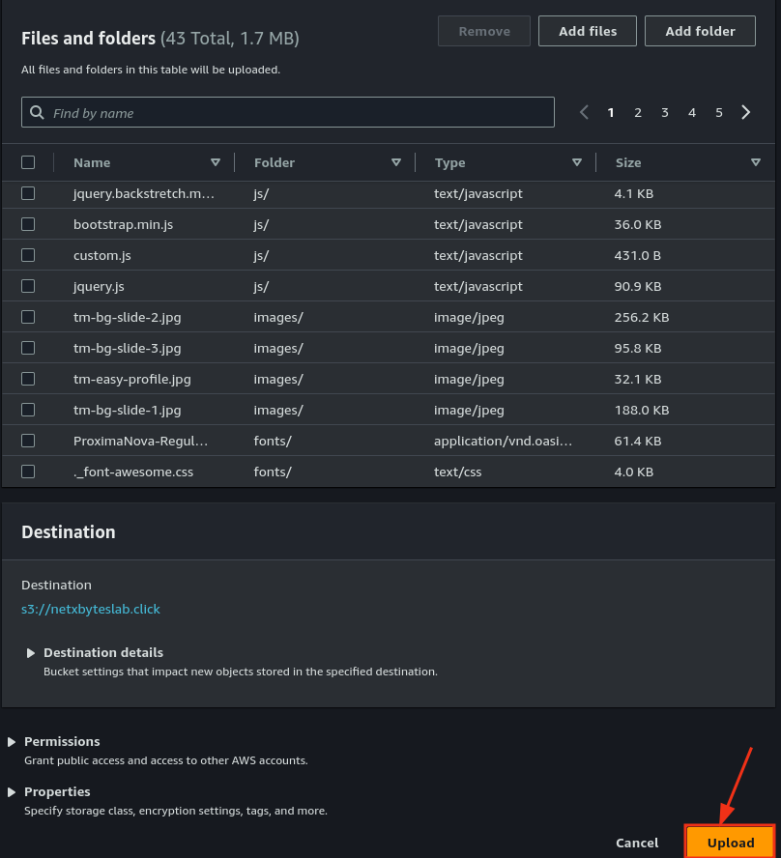Click the Add files button
Viewport: 781px width, 858px height.
tap(588, 31)
